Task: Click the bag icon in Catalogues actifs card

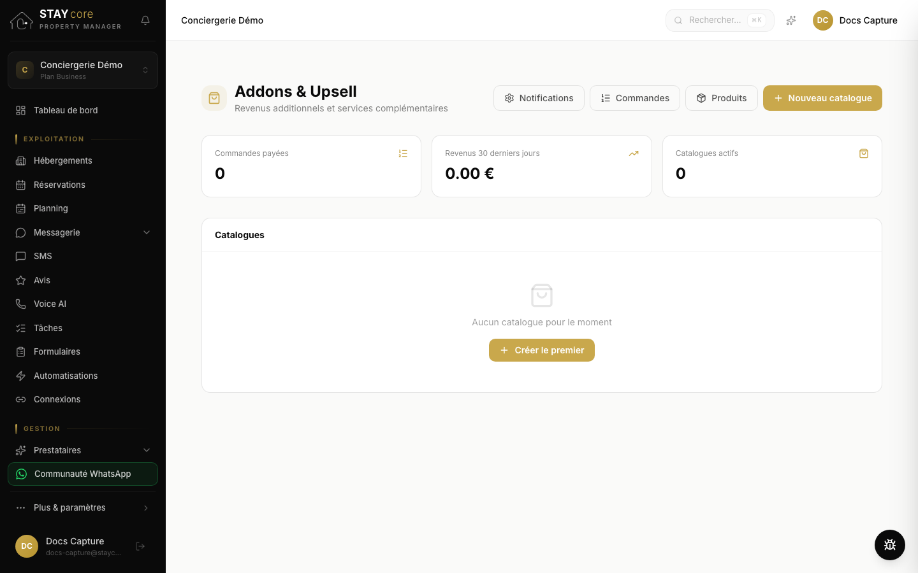Action: tap(864, 153)
